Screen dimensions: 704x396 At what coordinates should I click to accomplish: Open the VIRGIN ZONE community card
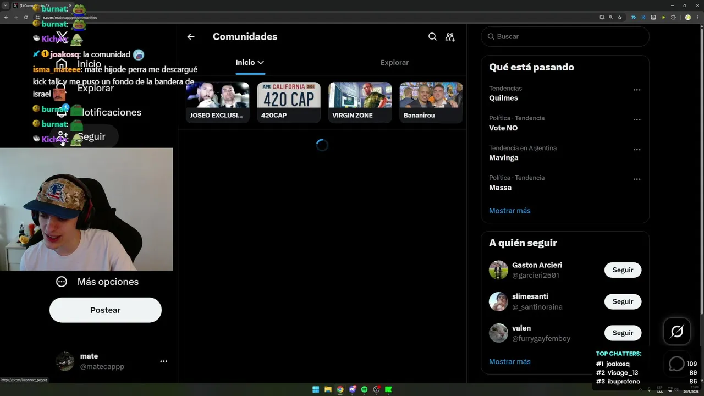point(360,102)
